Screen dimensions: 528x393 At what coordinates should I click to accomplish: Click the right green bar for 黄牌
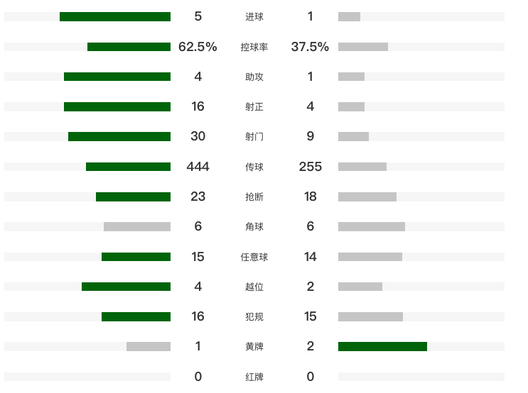pos(382,346)
